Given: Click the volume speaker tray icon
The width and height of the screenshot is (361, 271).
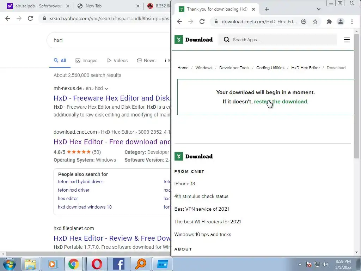Looking at the screenshot, I should pyautogui.click(x=325, y=264).
